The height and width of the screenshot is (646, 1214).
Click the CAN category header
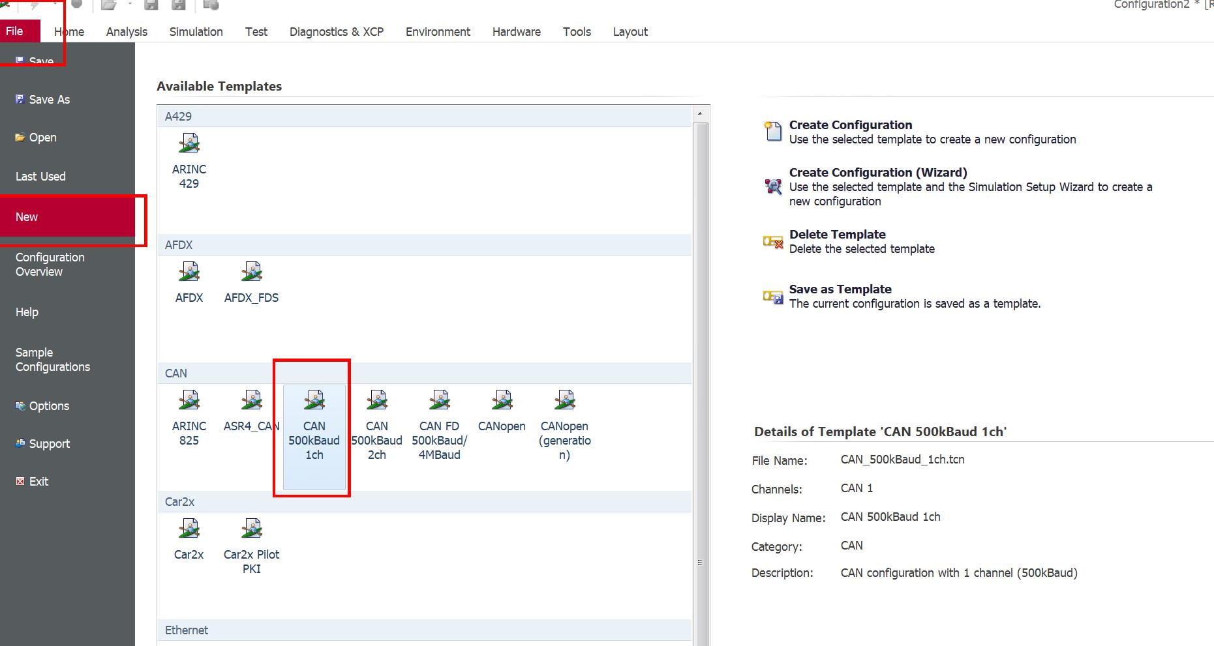pyautogui.click(x=424, y=374)
